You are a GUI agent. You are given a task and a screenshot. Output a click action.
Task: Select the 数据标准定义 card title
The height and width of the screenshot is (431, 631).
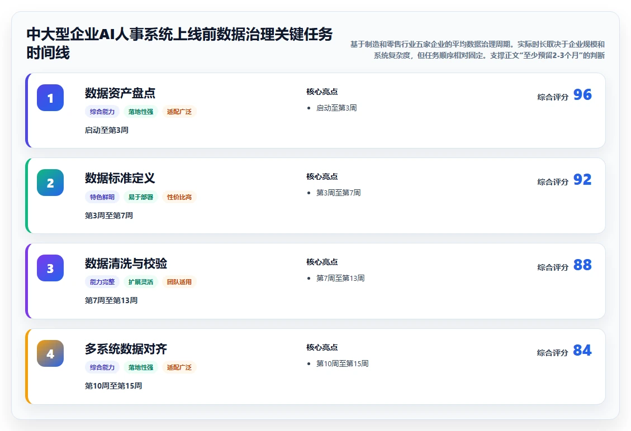click(x=120, y=178)
